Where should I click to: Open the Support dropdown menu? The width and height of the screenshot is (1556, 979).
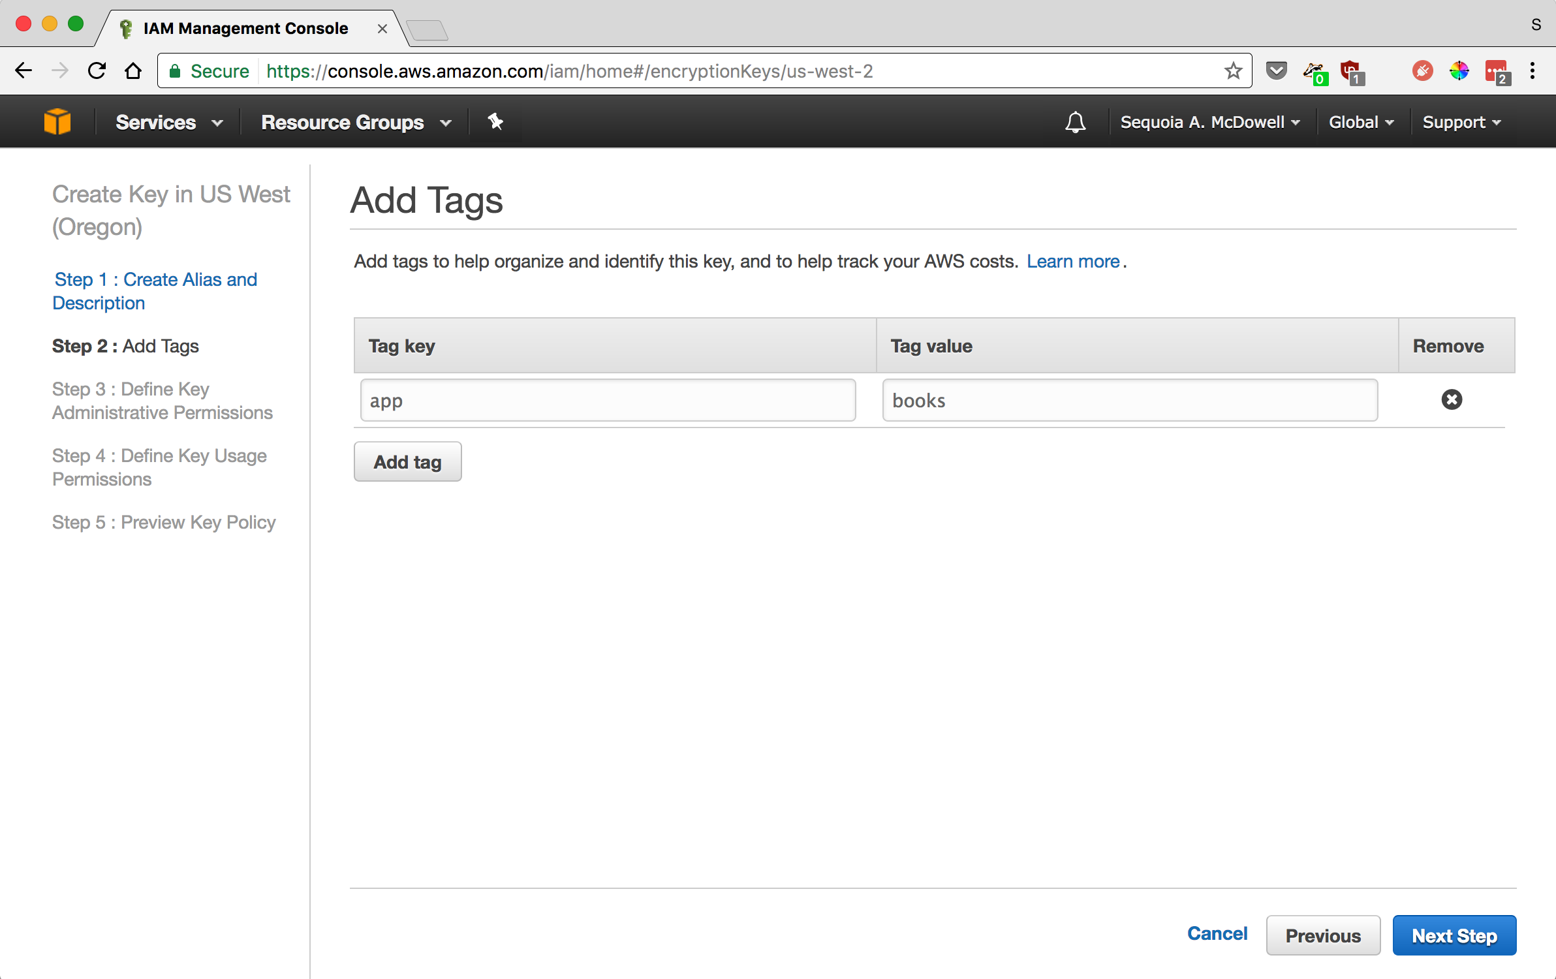pos(1461,122)
